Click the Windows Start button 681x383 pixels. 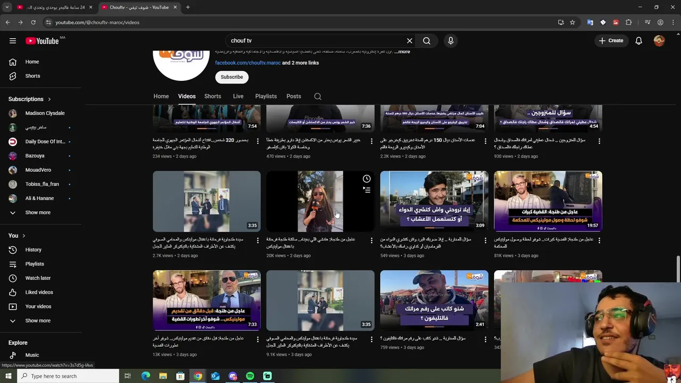(x=8, y=376)
